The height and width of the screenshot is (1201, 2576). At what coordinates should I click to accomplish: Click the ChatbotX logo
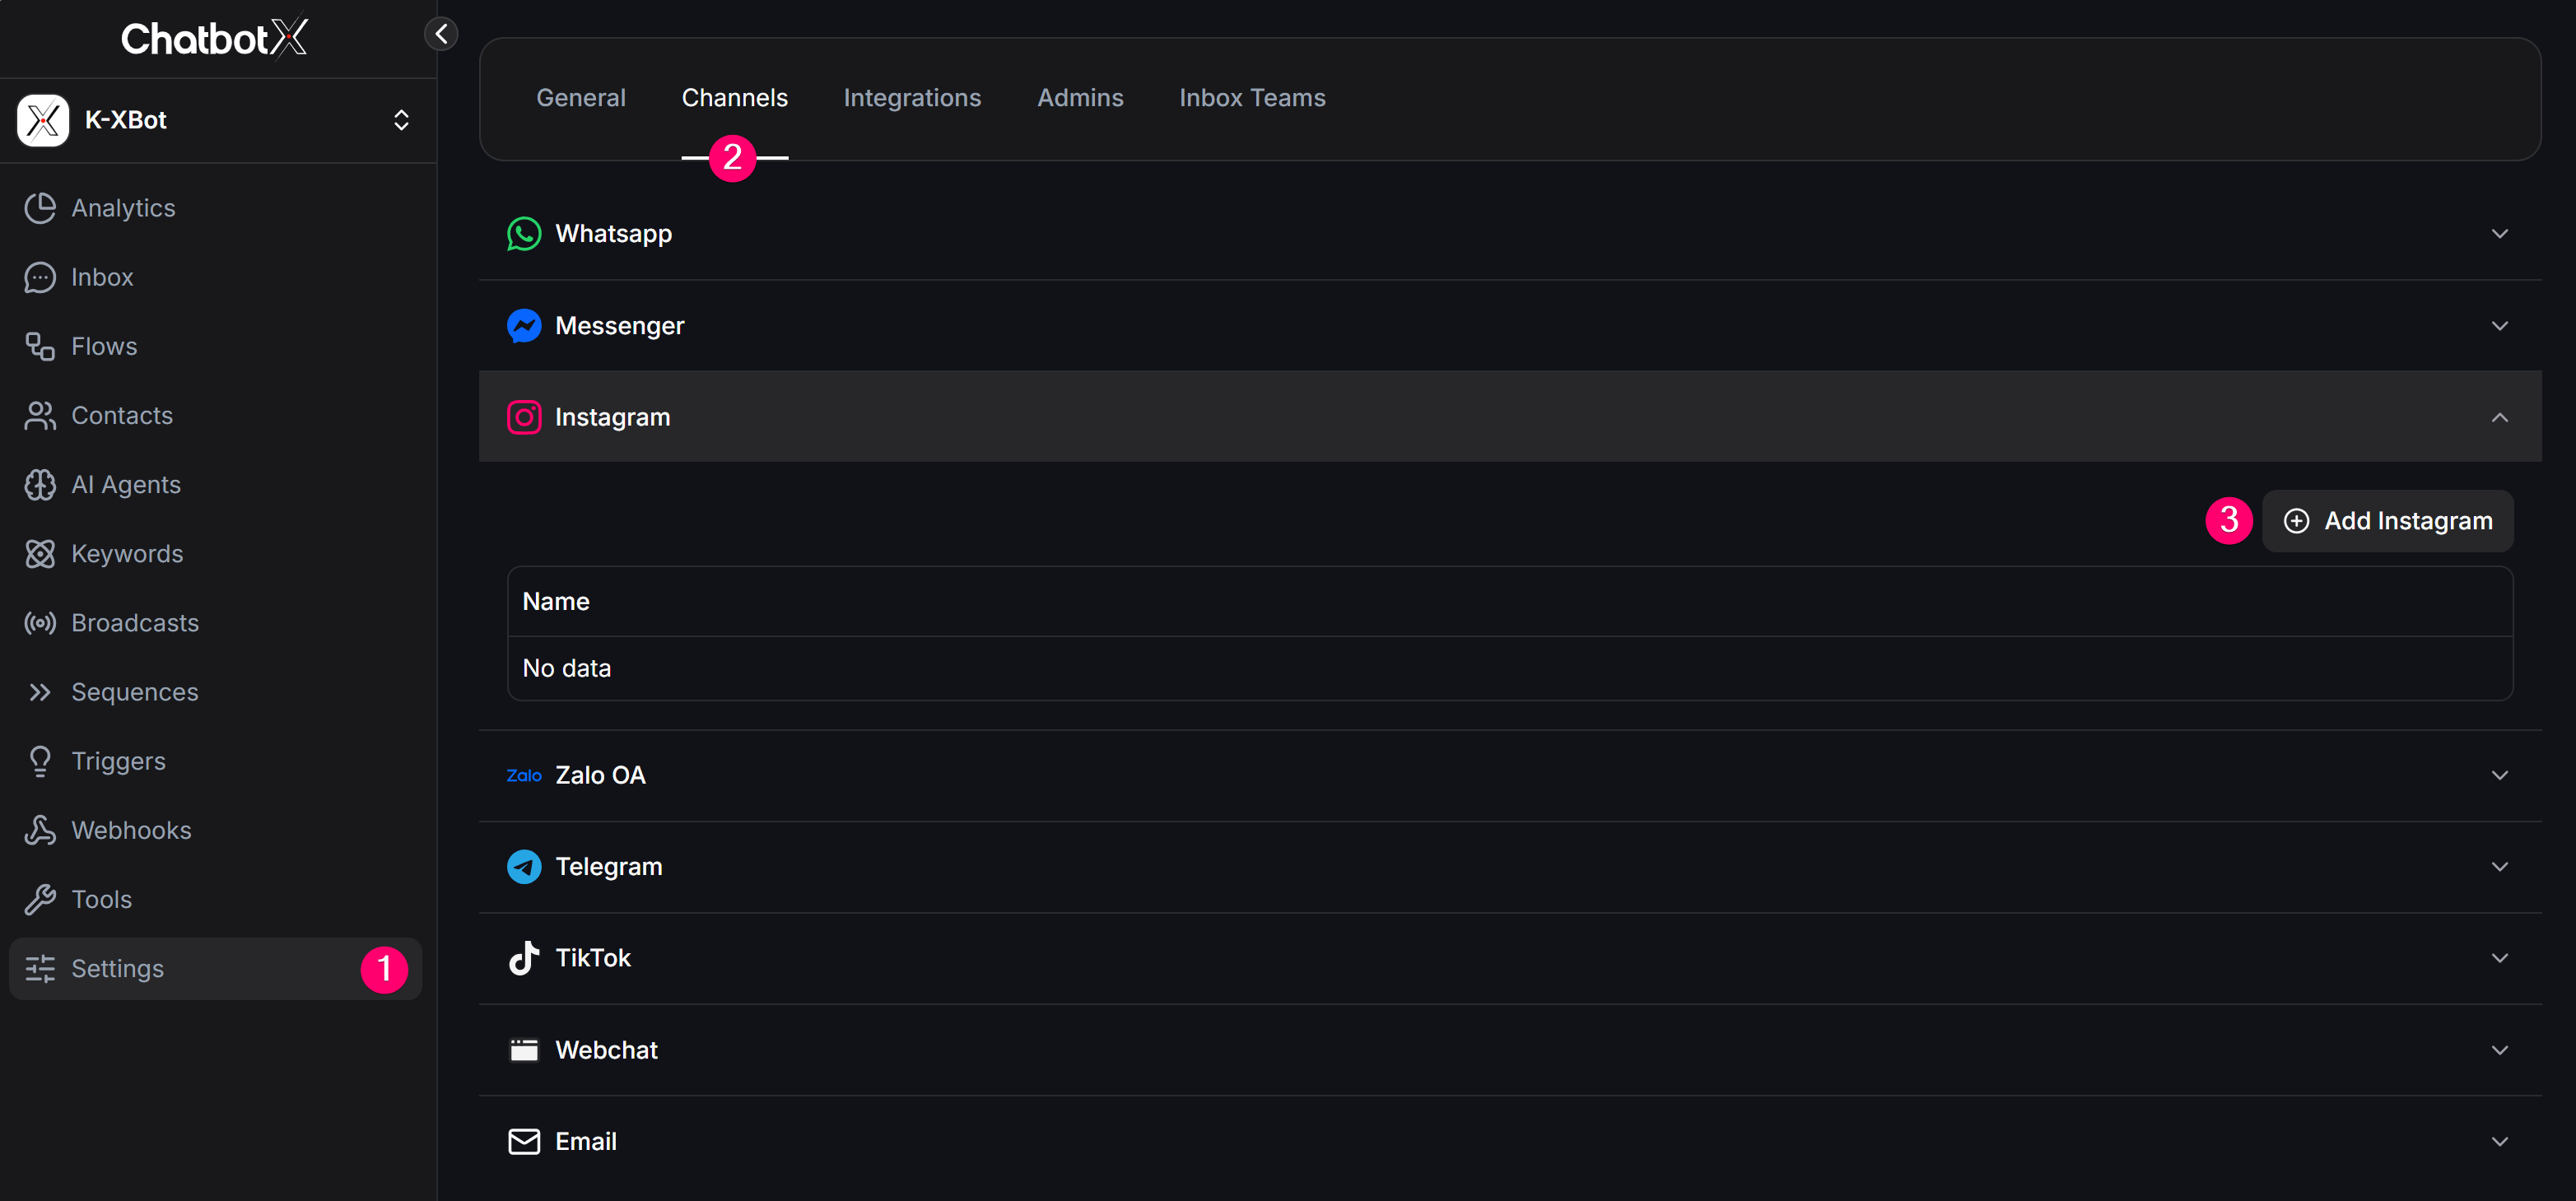point(214,38)
